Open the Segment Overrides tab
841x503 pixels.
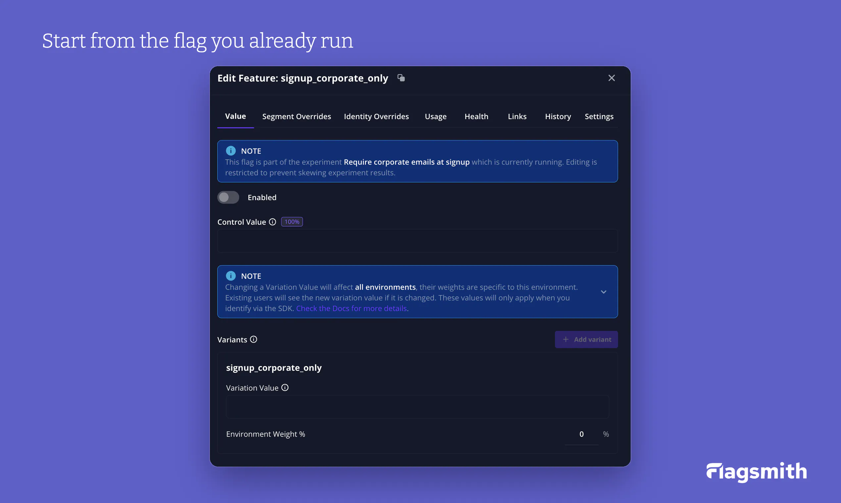point(296,116)
